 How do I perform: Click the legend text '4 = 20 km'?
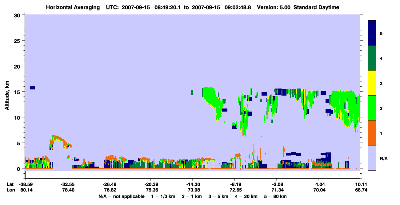pos(246,196)
